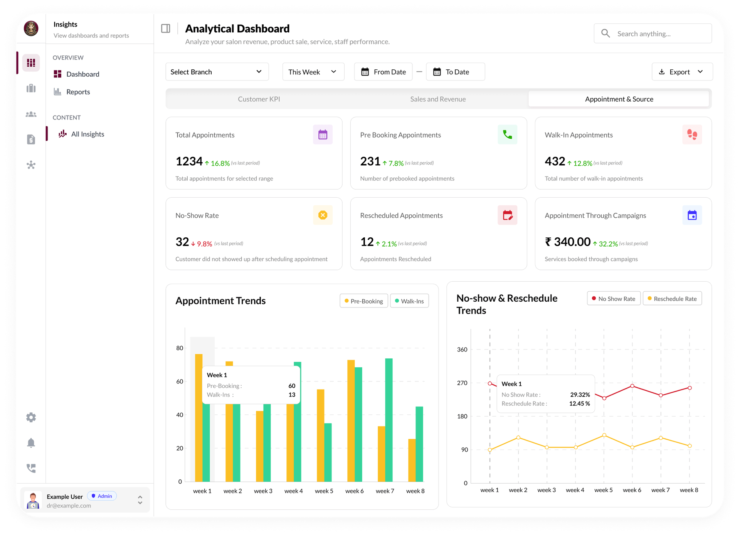Viewport: 740px width, 536px height.
Task: Switch to the Sales and Revenue tab
Action: point(438,99)
